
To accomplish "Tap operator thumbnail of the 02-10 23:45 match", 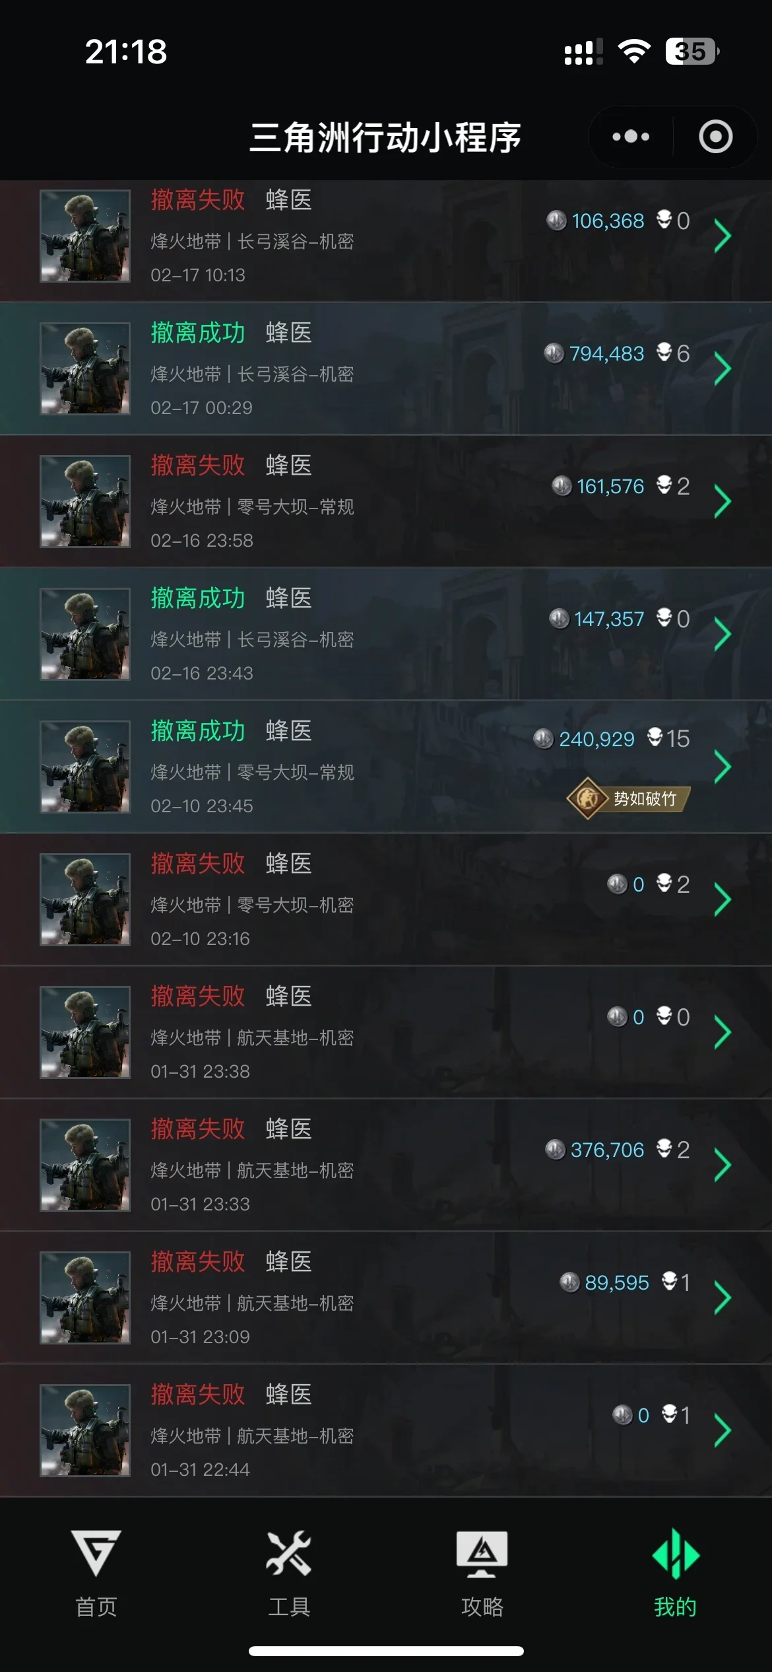I will click(x=85, y=767).
